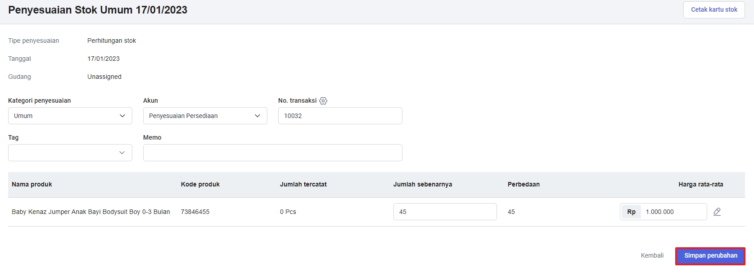Expand the Kategori penyesuaian dropdown
Screen dimensions: 754x277
pyautogui.click(x=70, y=116)
